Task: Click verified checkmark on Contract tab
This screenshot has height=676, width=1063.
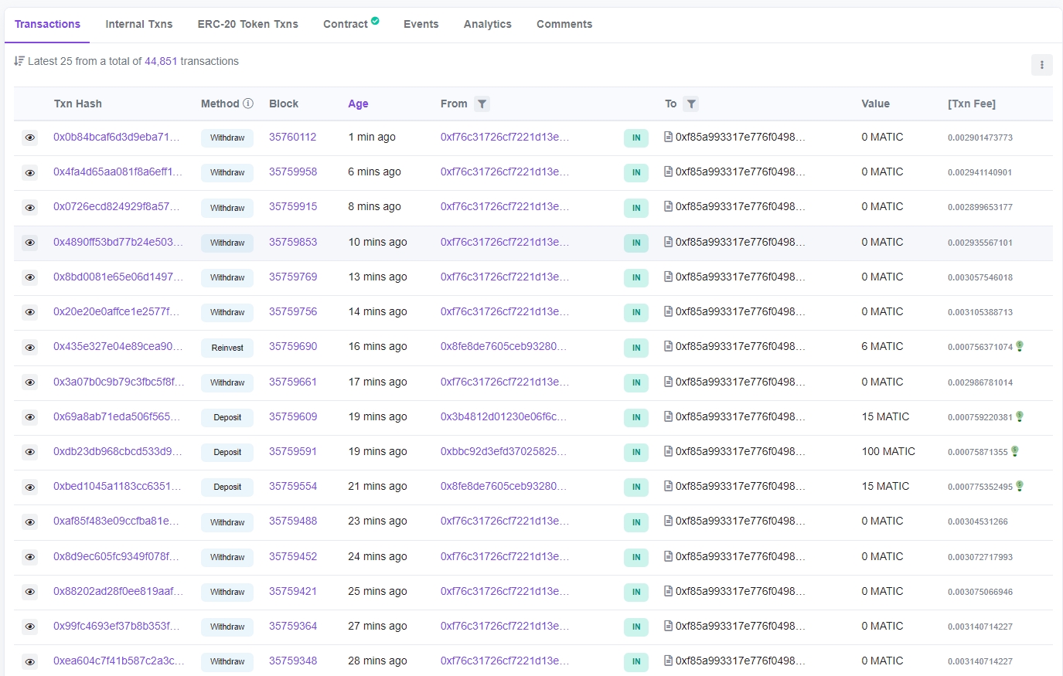Action: (375, 21)
